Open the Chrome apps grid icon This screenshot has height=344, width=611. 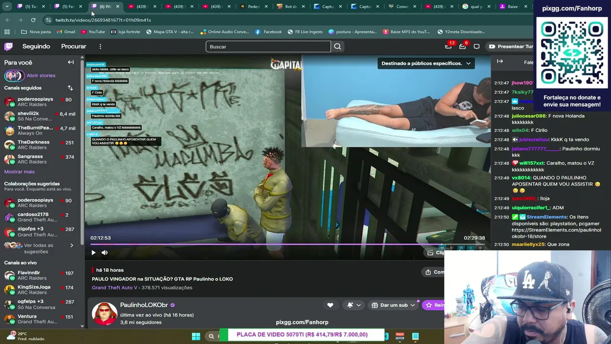click(x=7, y=32)
